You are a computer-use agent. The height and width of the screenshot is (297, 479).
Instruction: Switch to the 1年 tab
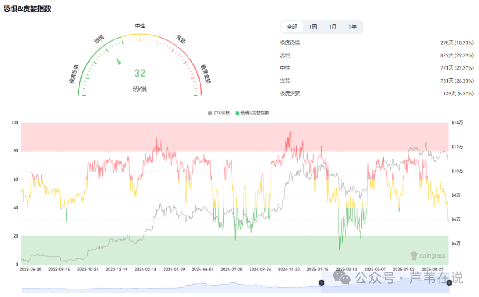[353, 27]
